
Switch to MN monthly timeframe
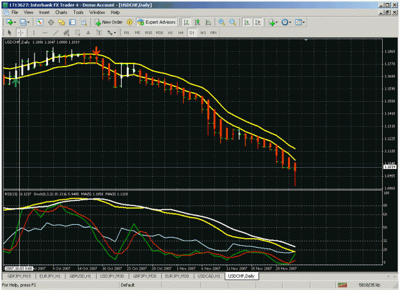(x=214, y=33)
